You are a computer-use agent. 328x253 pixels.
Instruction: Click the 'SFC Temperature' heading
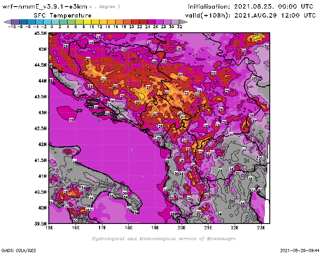tap(63, 16)
